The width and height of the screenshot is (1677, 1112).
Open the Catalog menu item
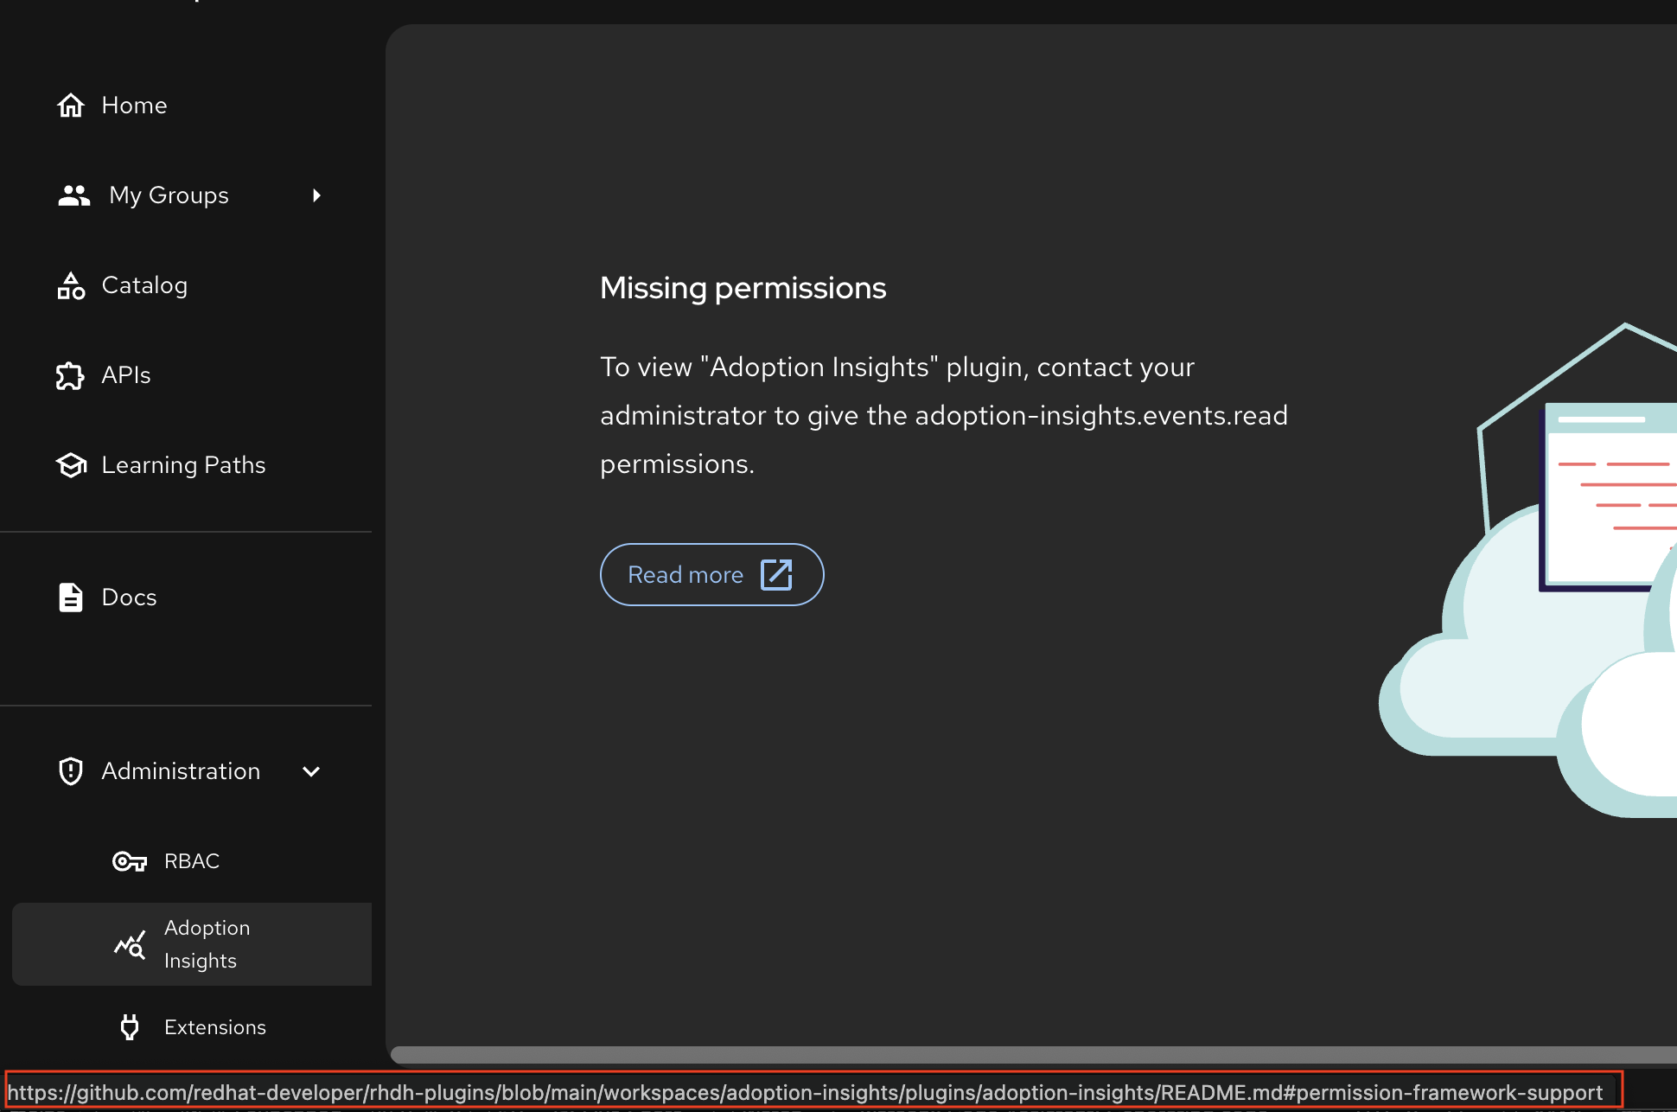click(x=144, y=285)
